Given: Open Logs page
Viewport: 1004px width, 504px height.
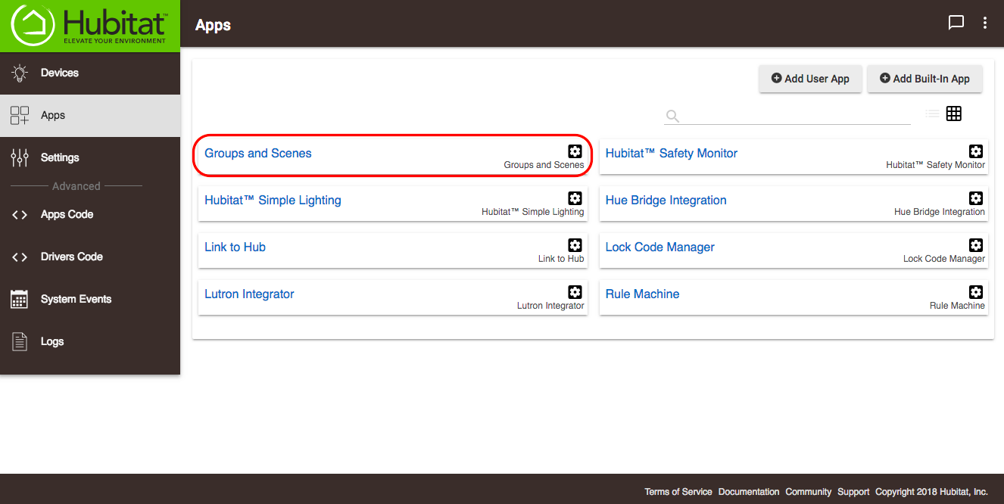Looking at the screenshot, I should pos(90,342).
